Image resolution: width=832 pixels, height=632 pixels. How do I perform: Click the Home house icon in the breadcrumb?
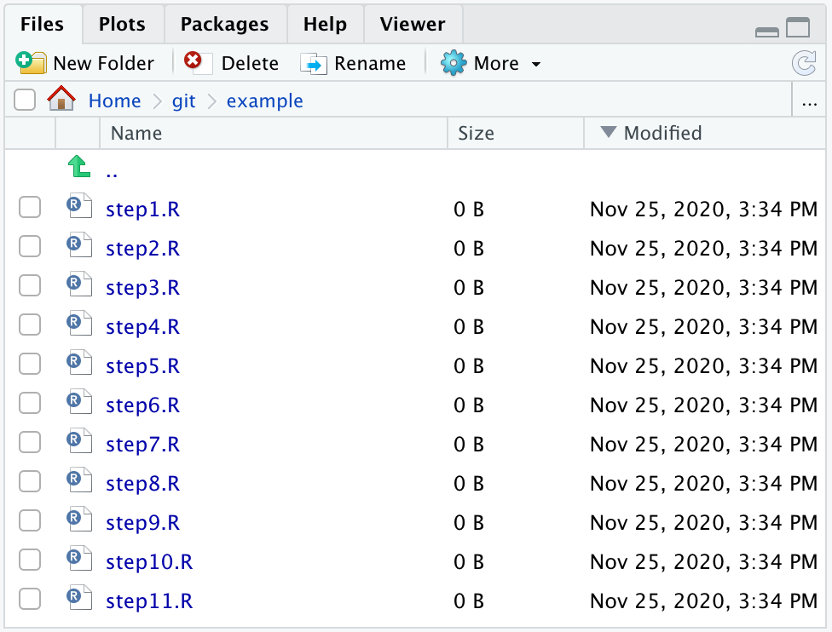coord(63,100)
